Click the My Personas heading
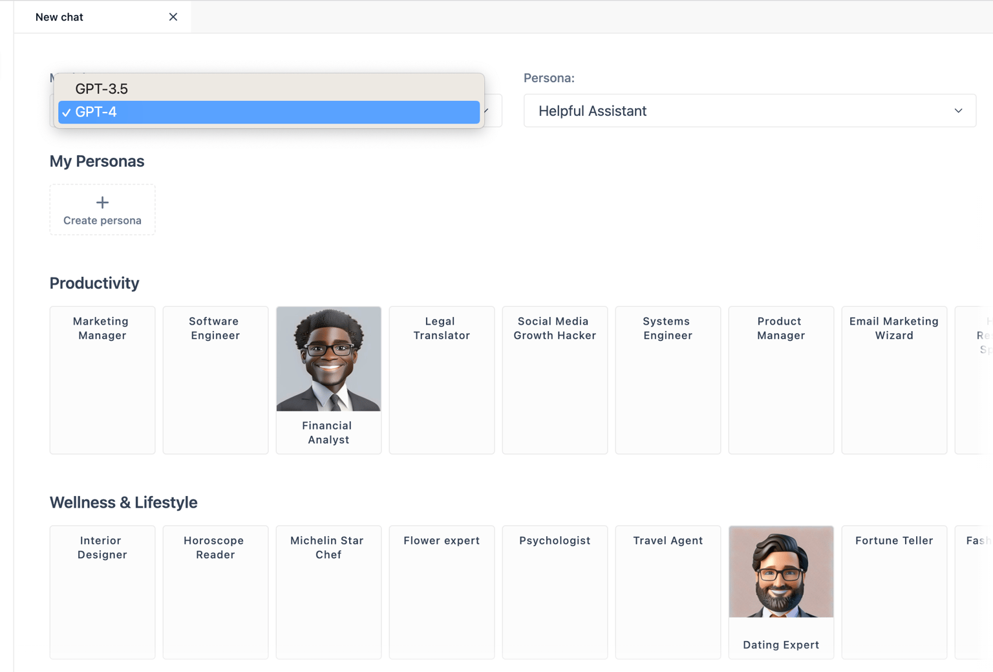993x672 pixels. tap(97, 161)
